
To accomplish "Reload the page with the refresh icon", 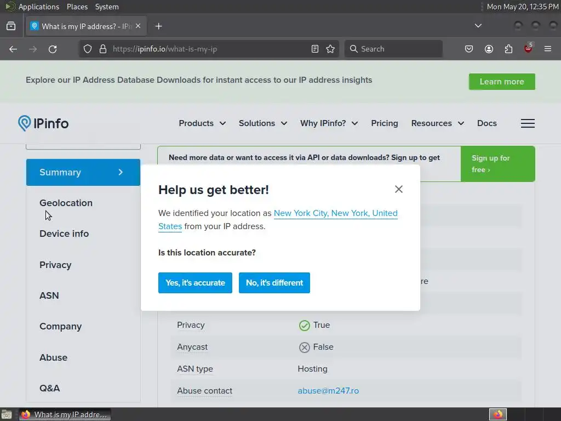I will [53, 49].
